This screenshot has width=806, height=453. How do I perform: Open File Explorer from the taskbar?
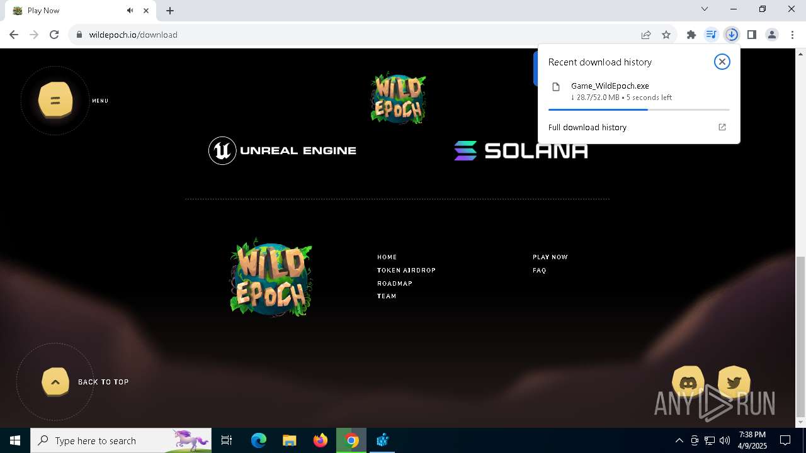click(x=290, y=440)
